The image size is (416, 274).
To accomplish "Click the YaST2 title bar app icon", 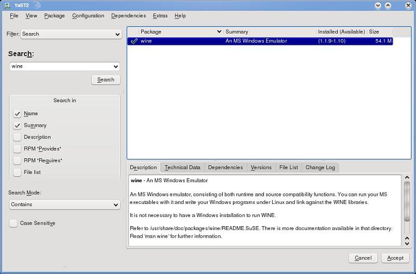I will [7, 5].
